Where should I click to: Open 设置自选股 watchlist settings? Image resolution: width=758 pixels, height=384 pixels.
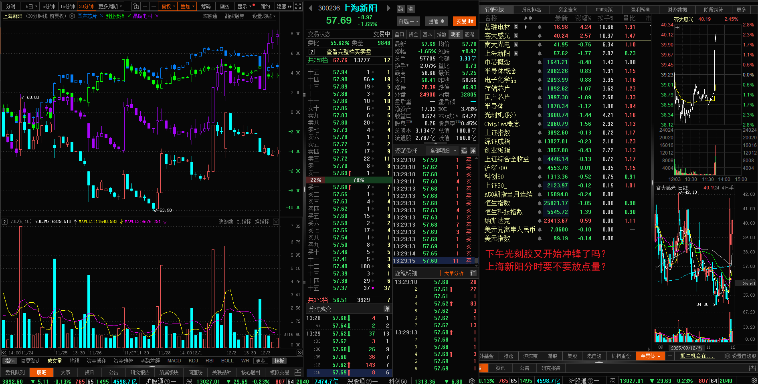[x=740, y=356]
